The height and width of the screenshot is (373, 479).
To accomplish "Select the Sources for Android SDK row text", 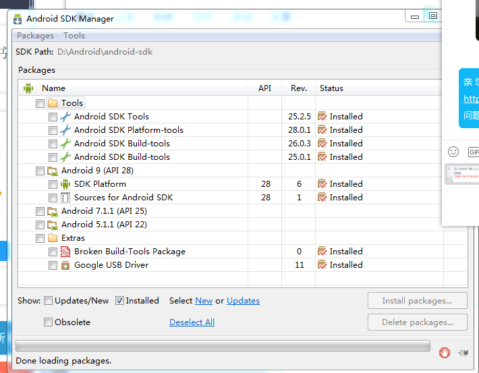I will (123, 198).
